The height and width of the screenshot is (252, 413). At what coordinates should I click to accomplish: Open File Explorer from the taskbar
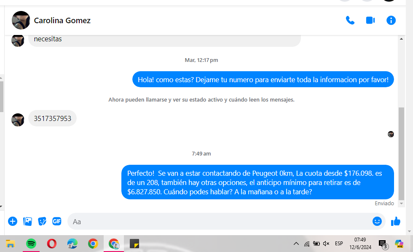(10, 244)
